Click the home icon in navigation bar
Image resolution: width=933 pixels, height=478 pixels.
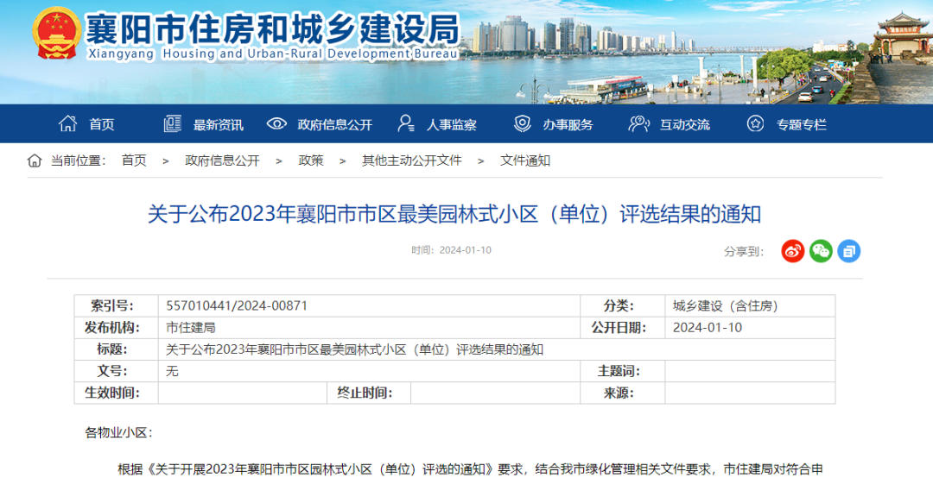click(67, 124)
